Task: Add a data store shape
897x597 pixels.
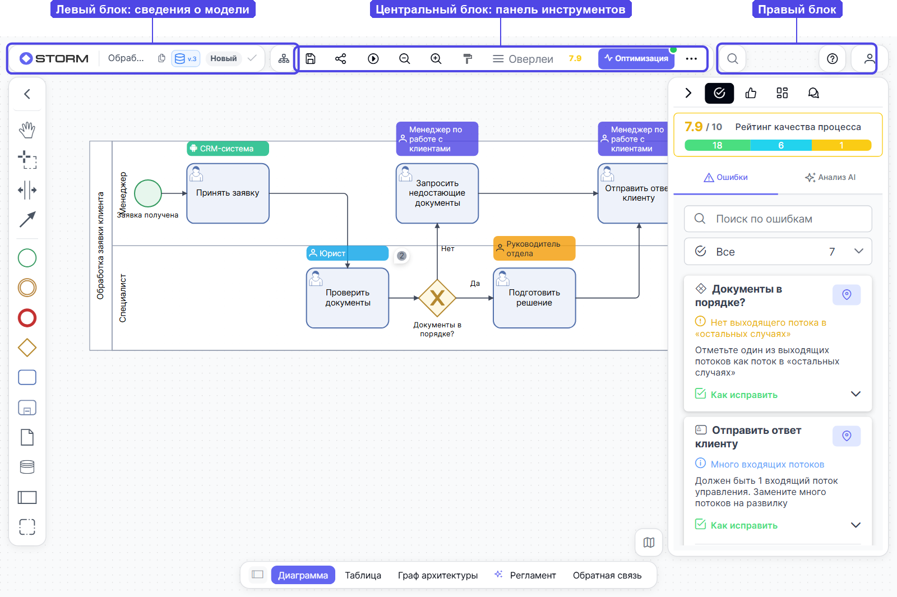Action: coord(27,467)
